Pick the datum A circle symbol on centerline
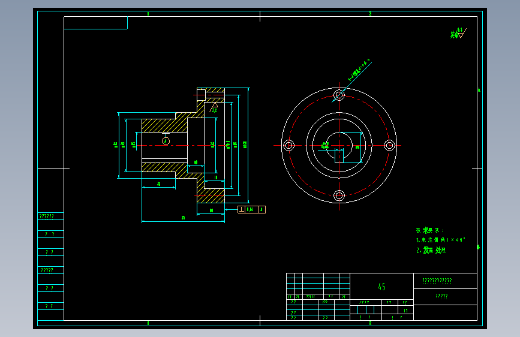This screenshot has width=520, height=337. click(166, 141)
